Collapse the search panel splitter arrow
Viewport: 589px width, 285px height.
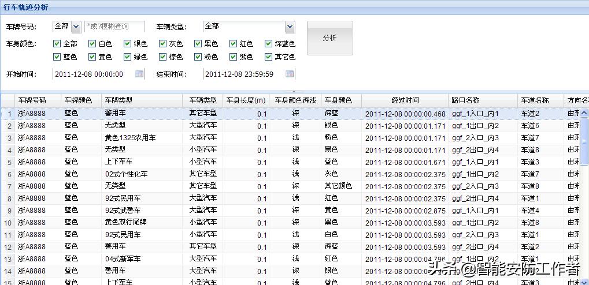click(294, 91)
